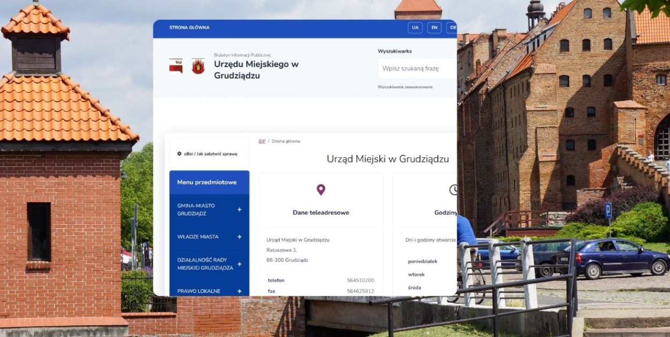Expand the PRAWO LOKALNE menu section
Viewport: 670px width, 337px height.
tap(239, 291)
